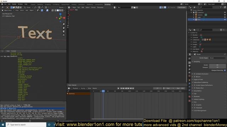Jump to the timeline end frame
This screenshot has height=127, width=227.
pos(133,88)
